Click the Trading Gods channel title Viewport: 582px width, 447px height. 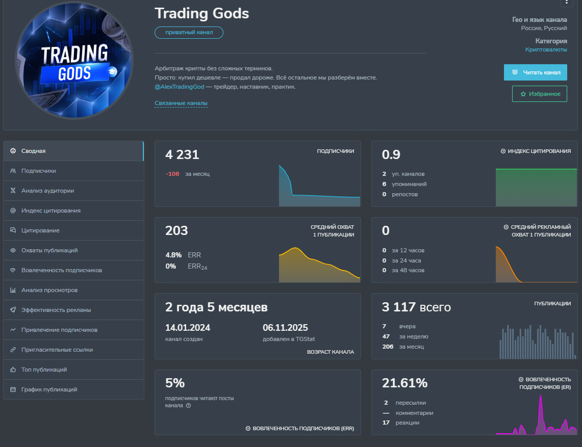click(x=201, y=13)
